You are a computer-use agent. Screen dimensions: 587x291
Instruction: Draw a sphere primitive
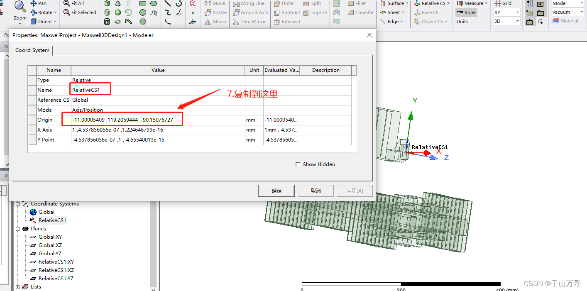[118, 12]
